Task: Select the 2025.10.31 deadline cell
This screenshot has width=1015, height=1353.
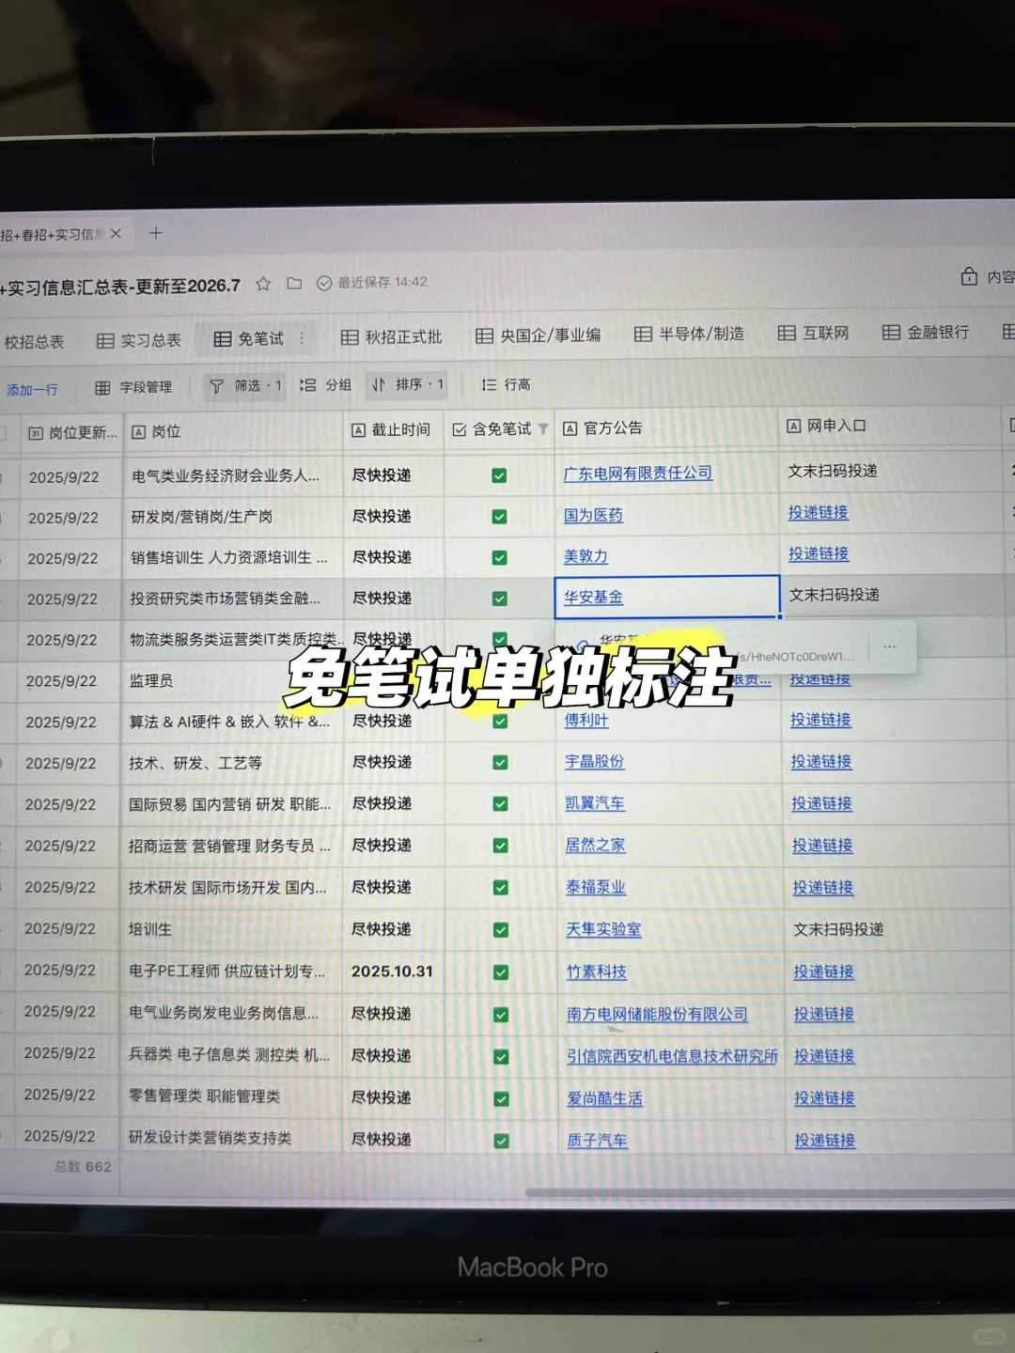Action: click(394, 972)
